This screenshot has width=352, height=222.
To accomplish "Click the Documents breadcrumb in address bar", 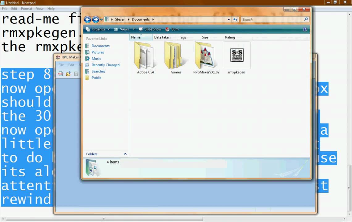I will pos(141,19).
